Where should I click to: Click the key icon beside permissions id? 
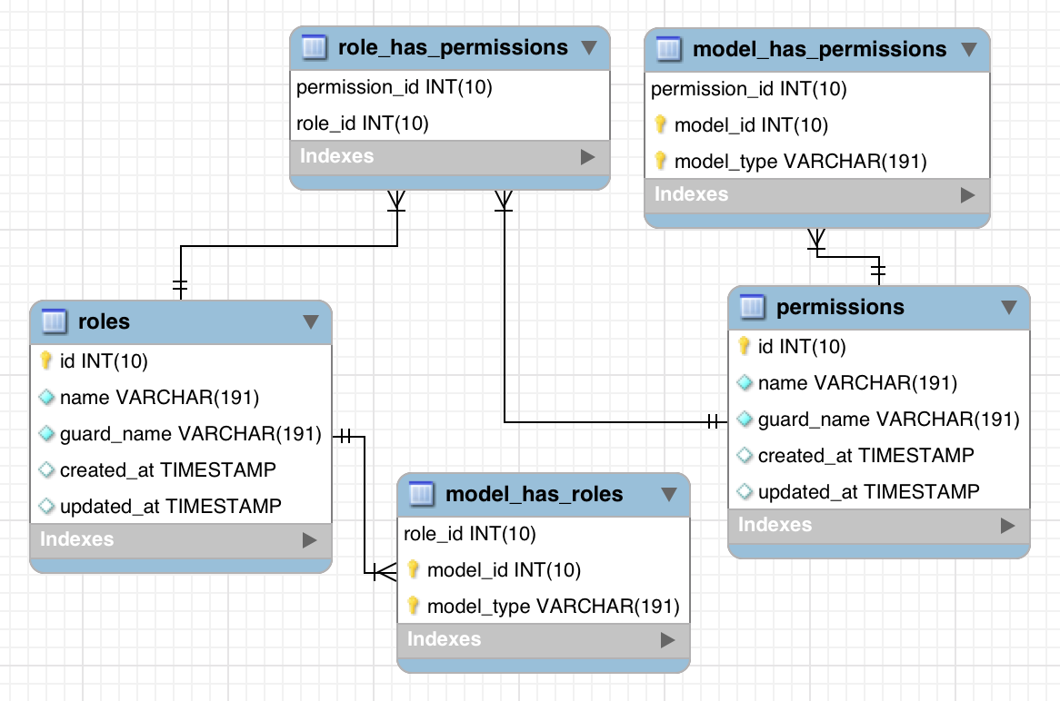click(x=745, y=346)
